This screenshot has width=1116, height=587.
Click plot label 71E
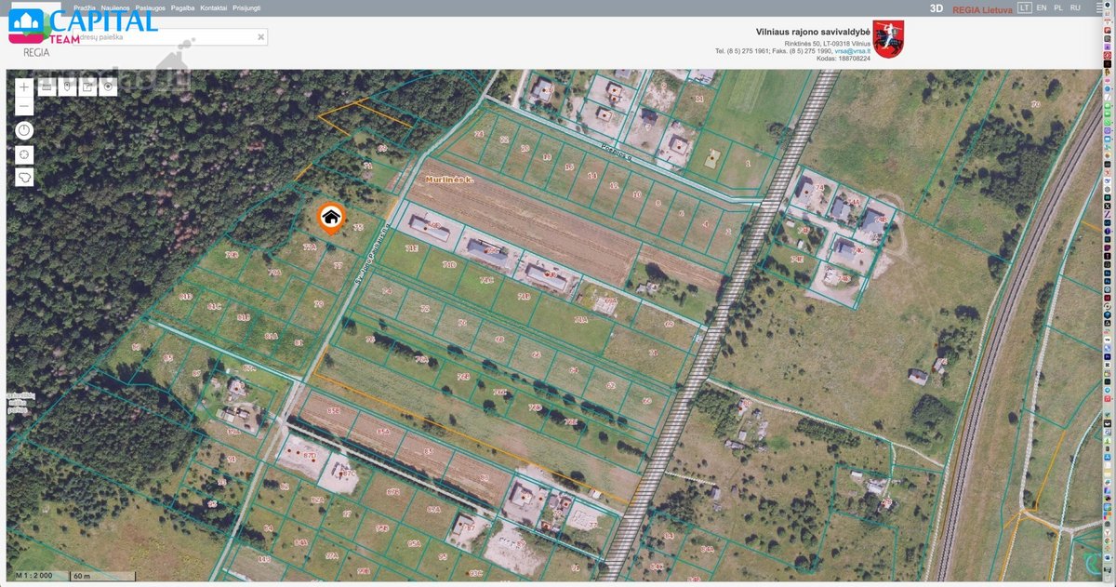(411, 248)
